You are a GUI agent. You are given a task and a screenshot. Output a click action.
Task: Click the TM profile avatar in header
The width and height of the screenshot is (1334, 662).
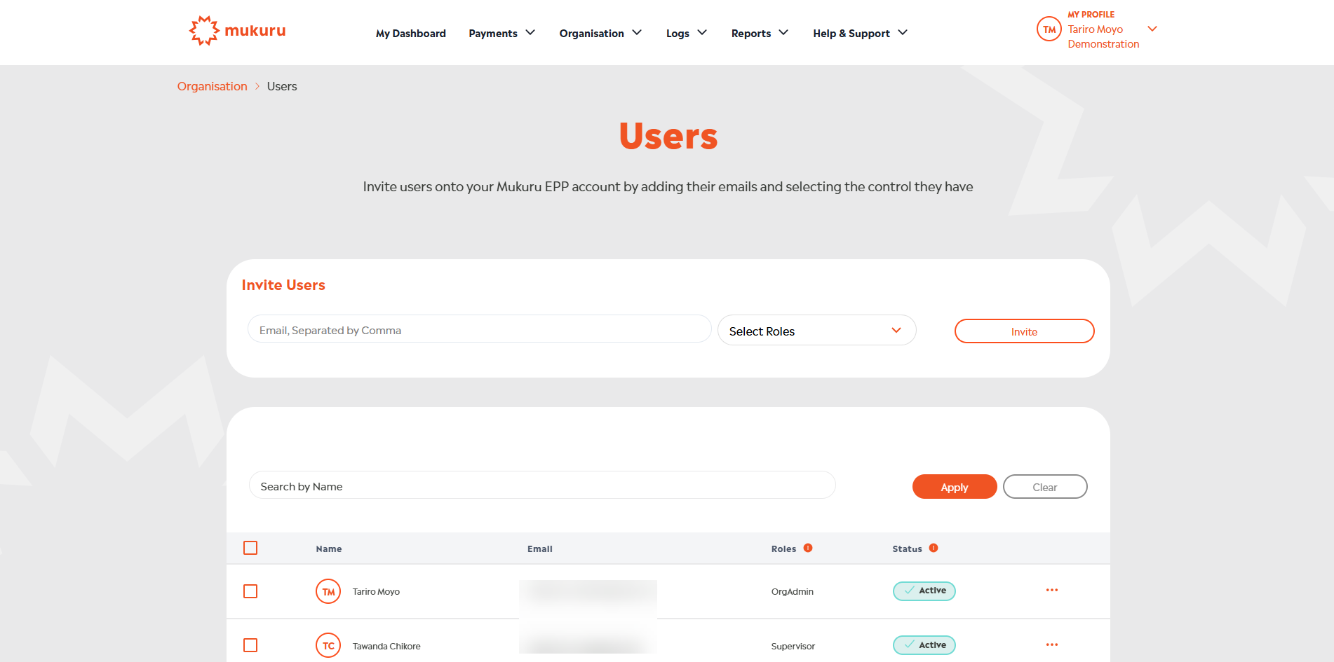(1049, 29)
